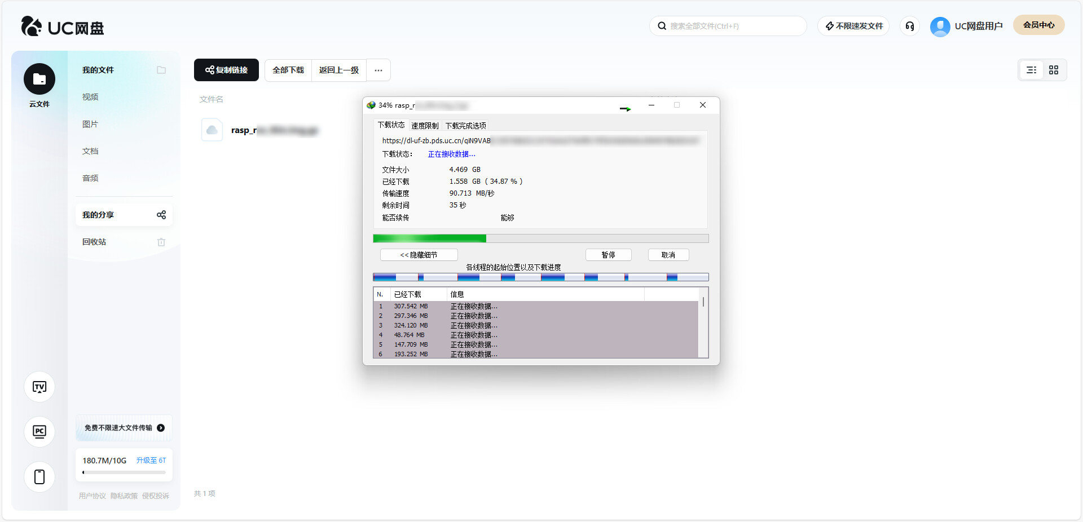Open 我的分享 section
The height and width of the screenshot is (522, 1083).
tap(124, 215)
